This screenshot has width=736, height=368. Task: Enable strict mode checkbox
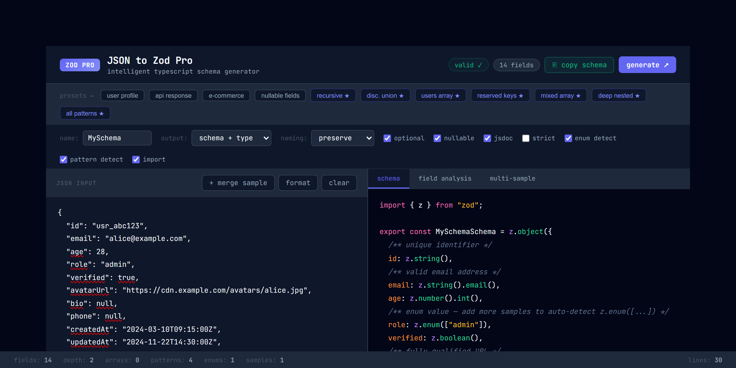pos(526,138)
